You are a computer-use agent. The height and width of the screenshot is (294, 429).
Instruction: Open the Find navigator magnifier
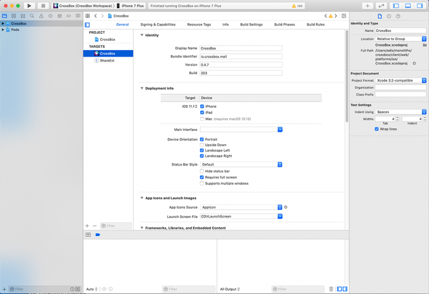coord(32,16)
